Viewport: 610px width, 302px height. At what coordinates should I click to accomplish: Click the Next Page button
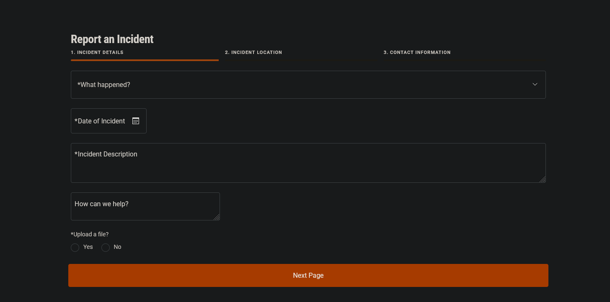click(x=308, y=275)
